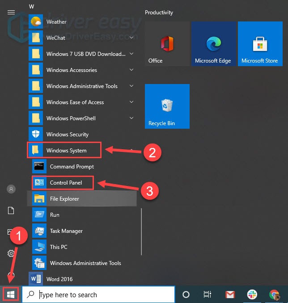Expand the WeChat folder chevron
This screenshot has width=288, height=303.
click(x=131, y=38)
